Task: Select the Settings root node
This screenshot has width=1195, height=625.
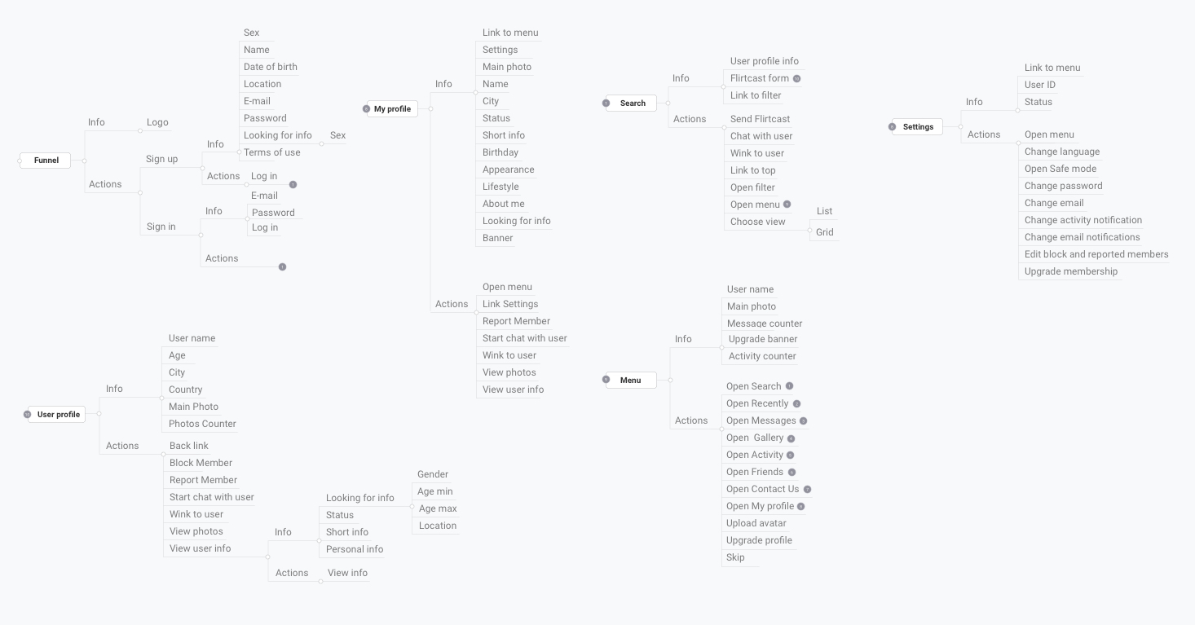Action: pyautogui.click(x=918, y=127)
